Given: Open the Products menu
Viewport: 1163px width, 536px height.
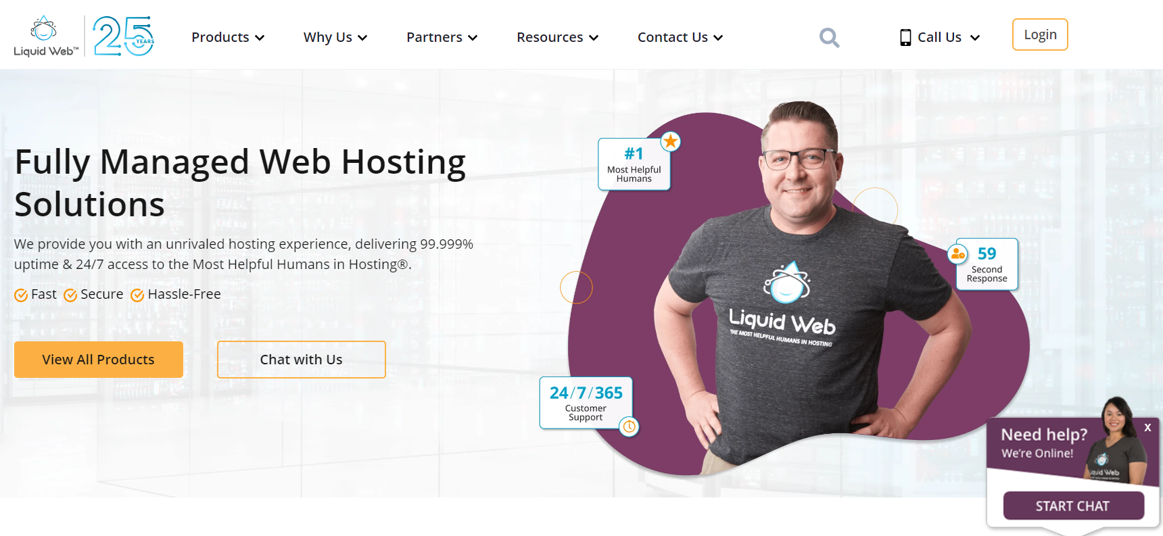Looking at the screenshot, I should 228,37.
